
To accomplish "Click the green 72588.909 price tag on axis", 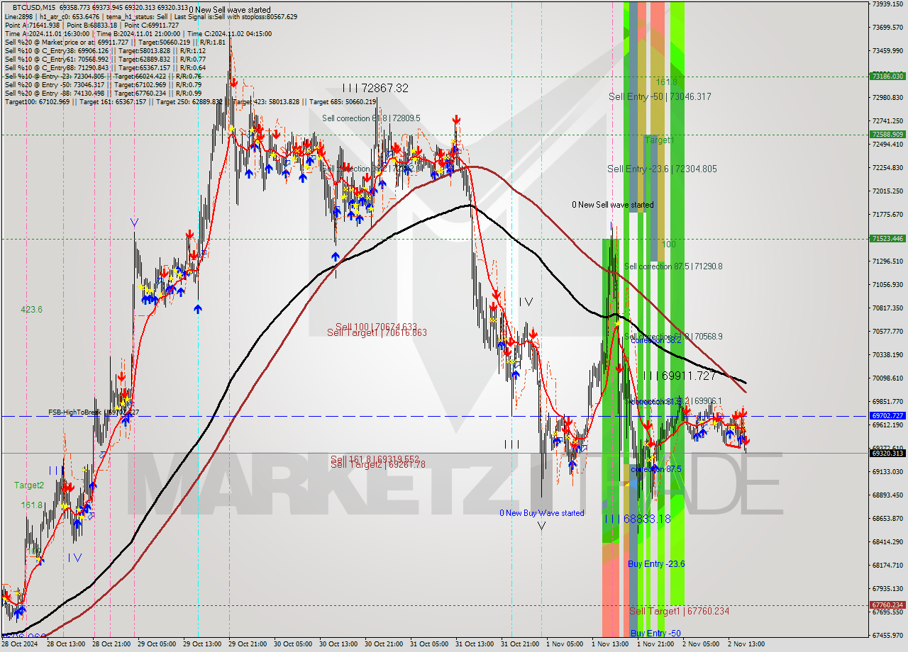I will tap(887, 134).
